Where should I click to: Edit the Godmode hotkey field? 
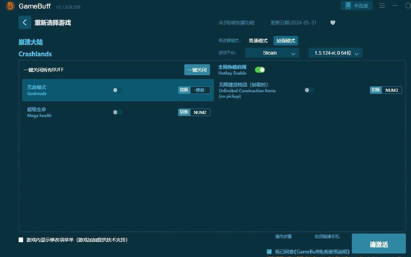[200, 90]
